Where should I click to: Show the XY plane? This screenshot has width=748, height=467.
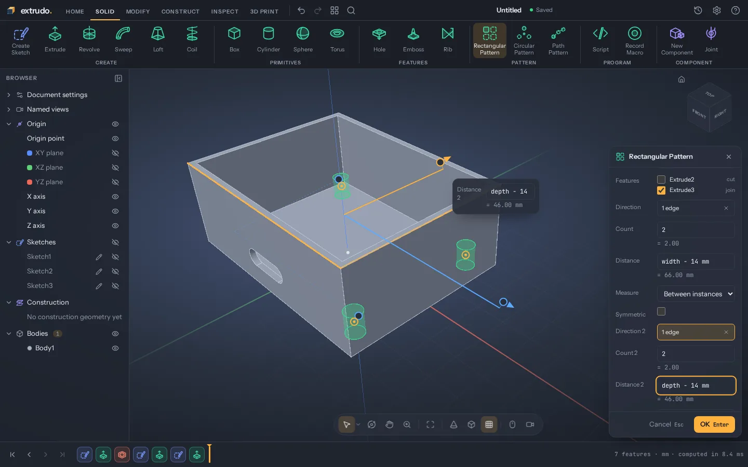(x=115, y=153)
